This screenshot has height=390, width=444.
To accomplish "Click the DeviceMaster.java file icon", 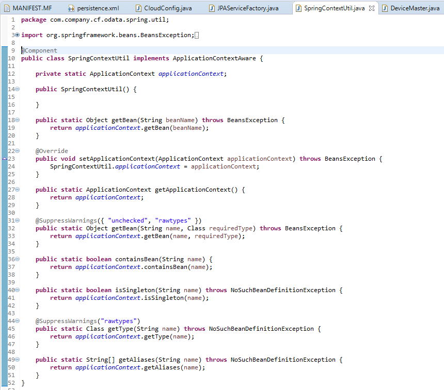I will point(385,8).
